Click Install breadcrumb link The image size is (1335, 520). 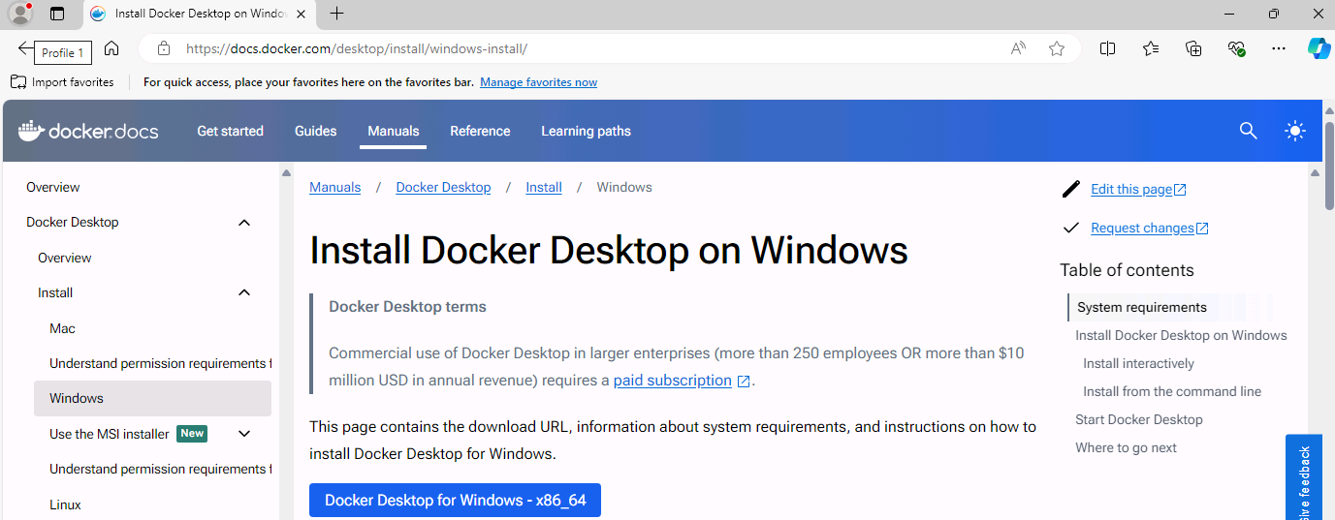(x=544, y=187)
